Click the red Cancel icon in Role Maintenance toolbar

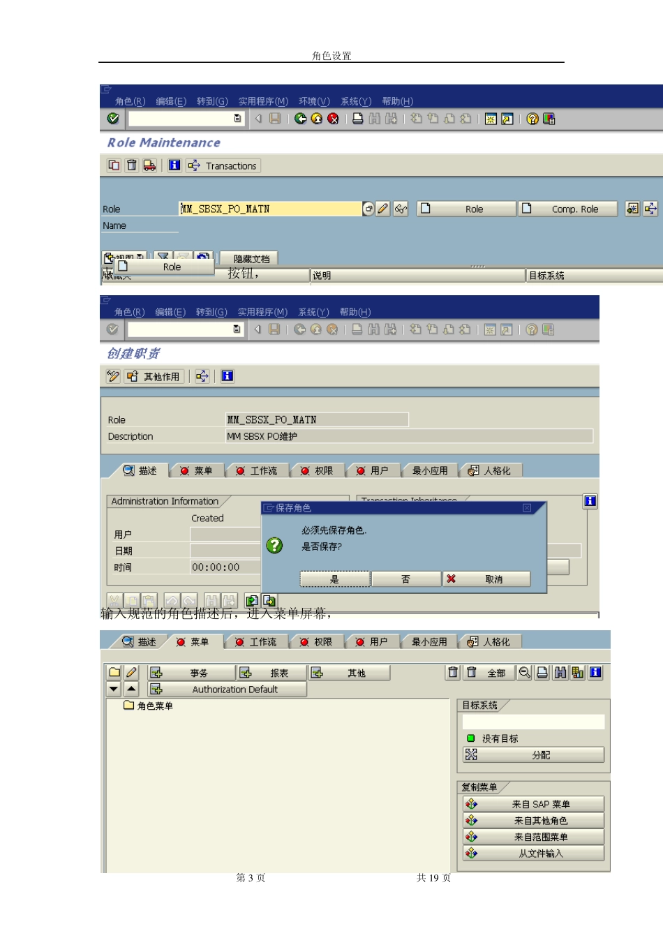tap(334, 119)
